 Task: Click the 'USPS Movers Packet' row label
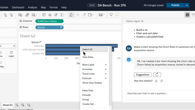tap(33, 50)
